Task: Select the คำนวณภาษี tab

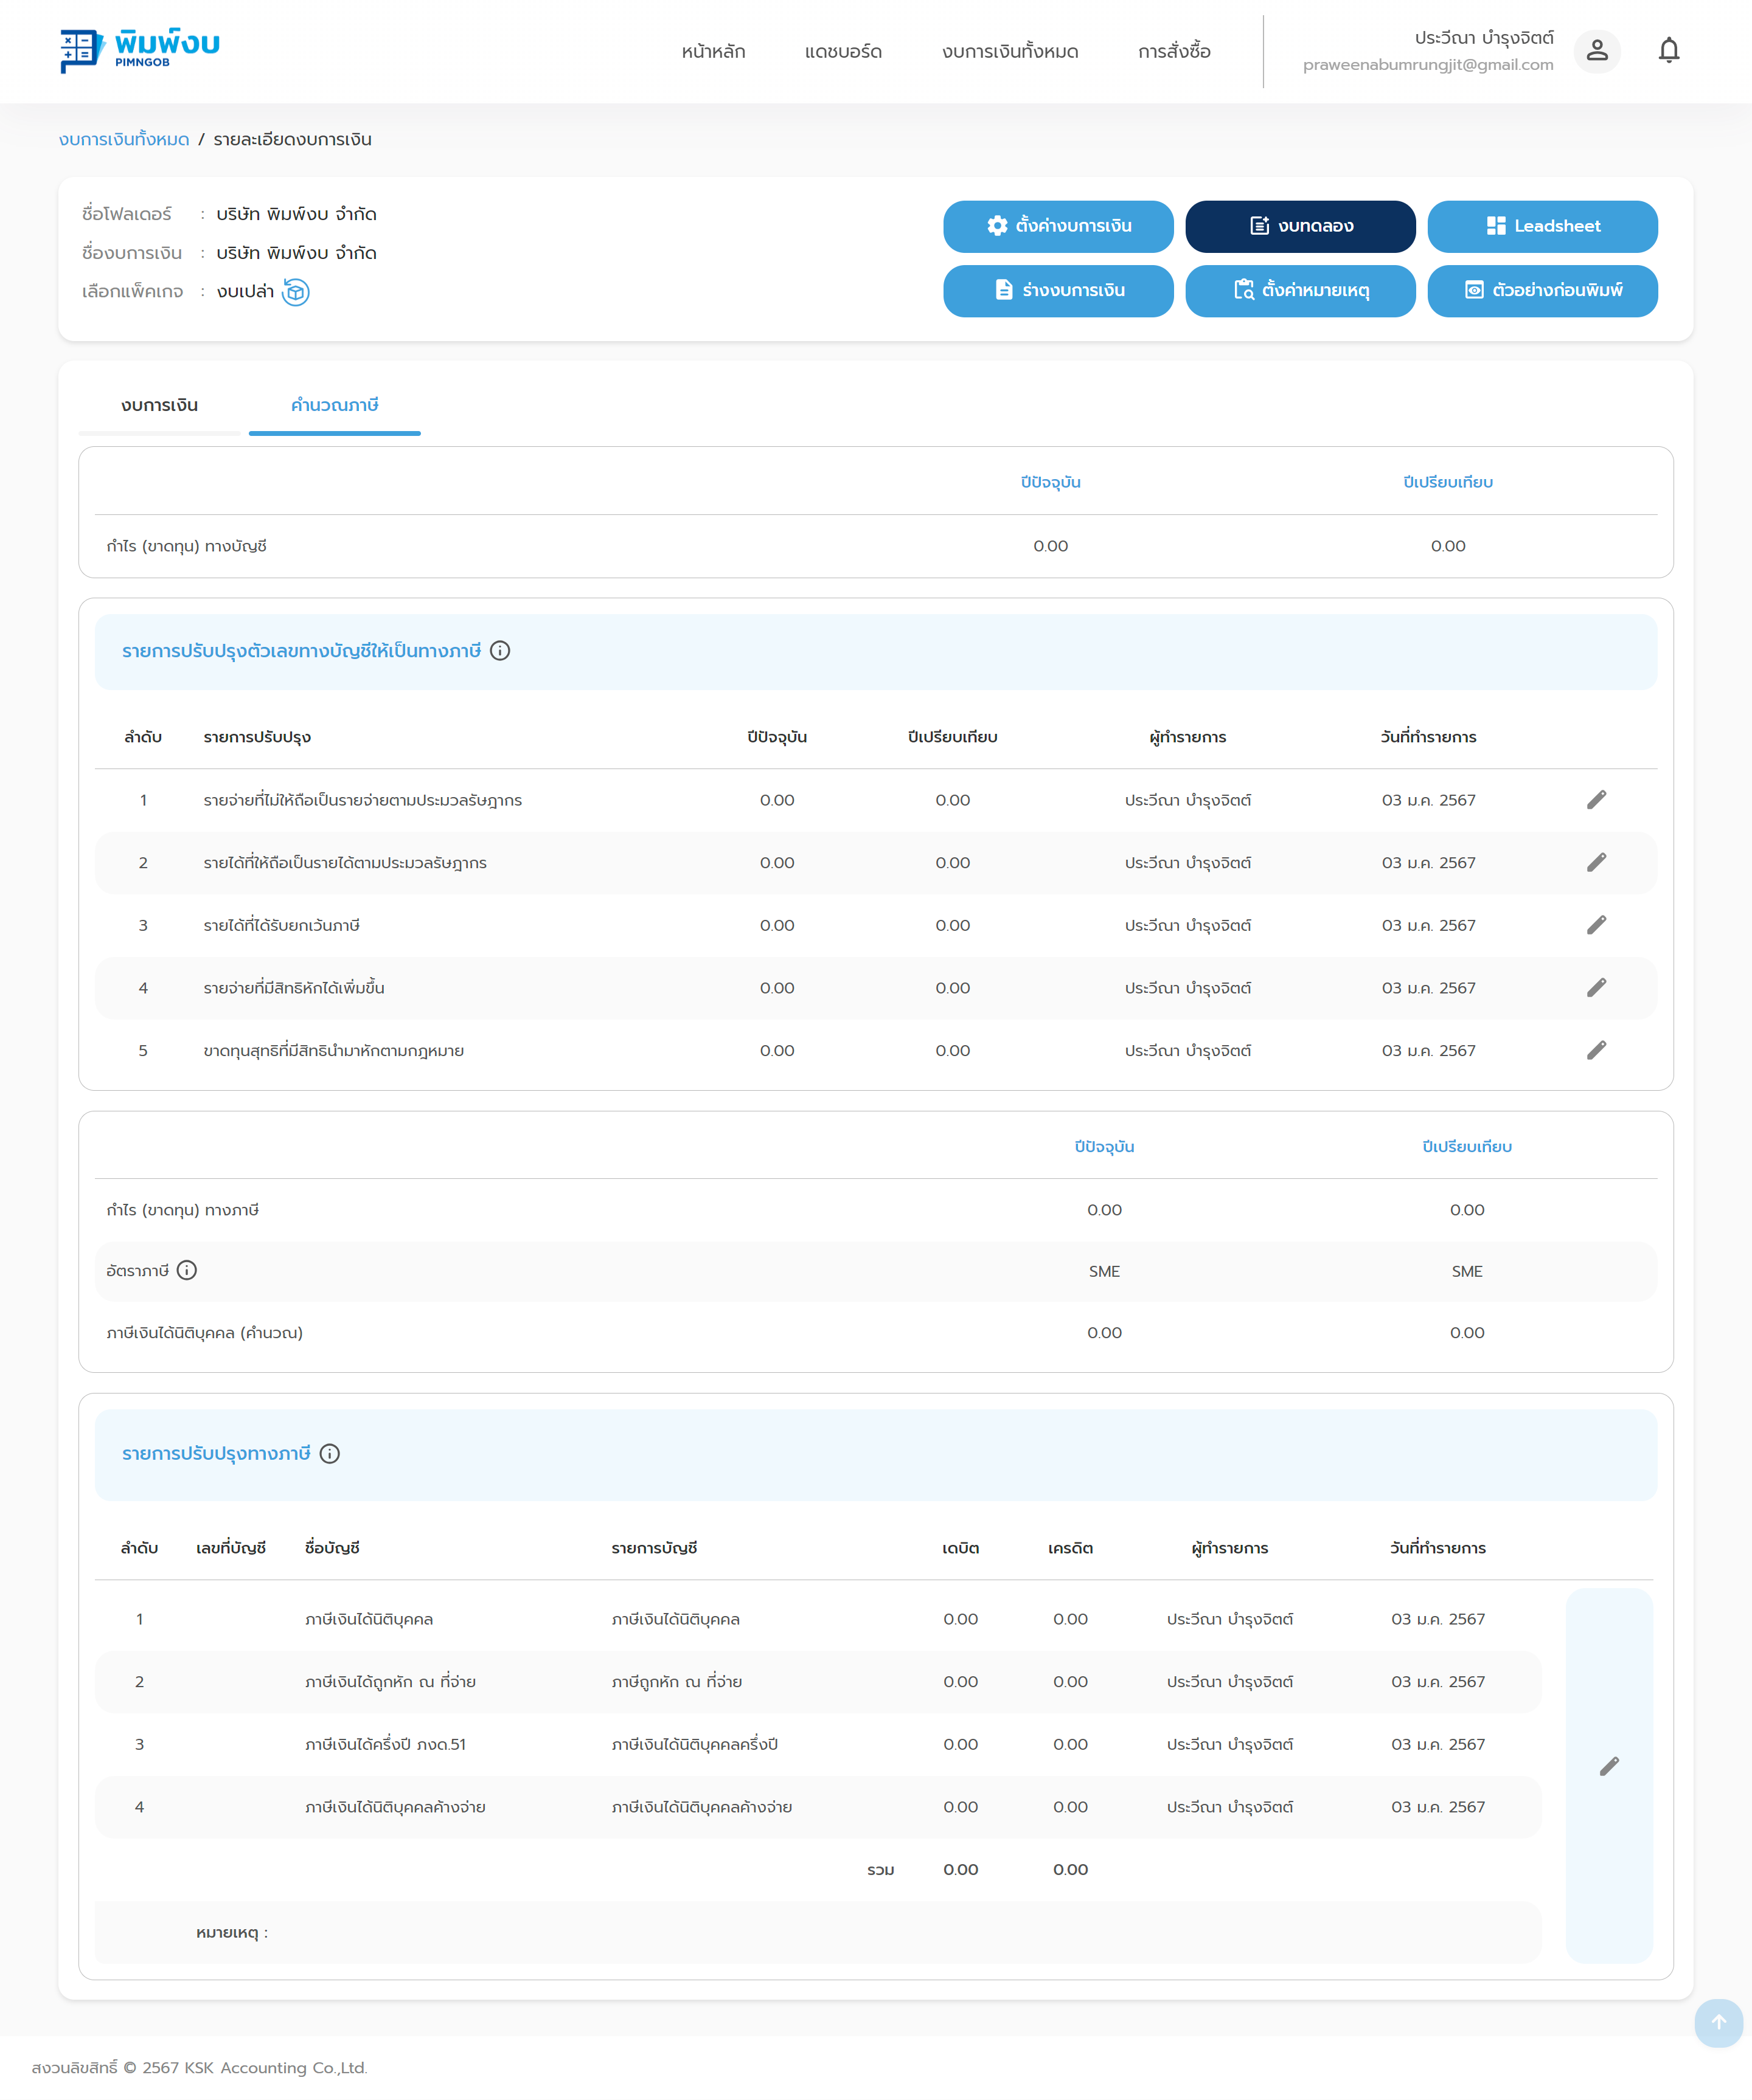Action: point(334,405)
